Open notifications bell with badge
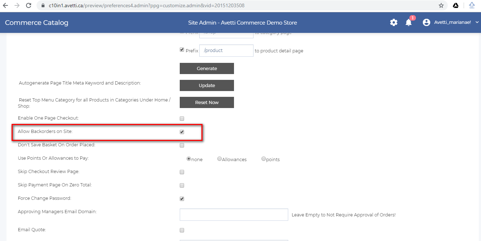The height and width of the screenshot is (241, 481). (409, 22)
